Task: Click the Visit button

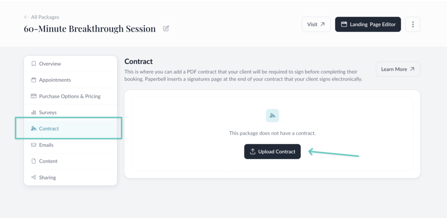Action: [x=316, y=24]
